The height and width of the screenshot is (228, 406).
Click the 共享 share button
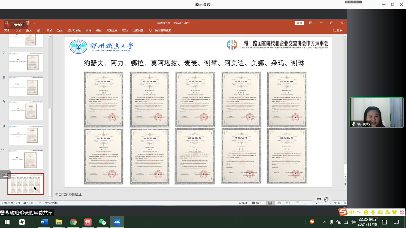[337, 31]
